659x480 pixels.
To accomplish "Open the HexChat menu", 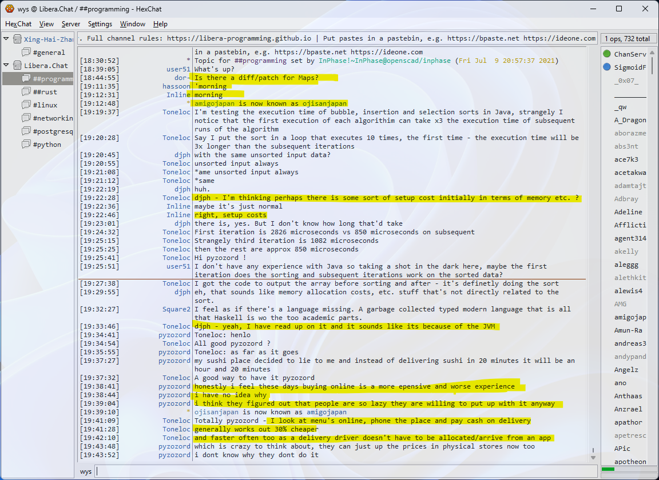I will point(18,24).
